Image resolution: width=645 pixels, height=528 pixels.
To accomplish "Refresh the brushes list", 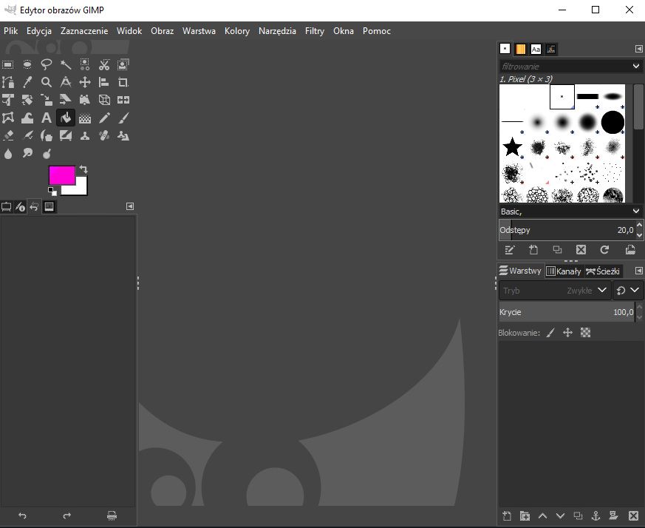I will (604, 250).
